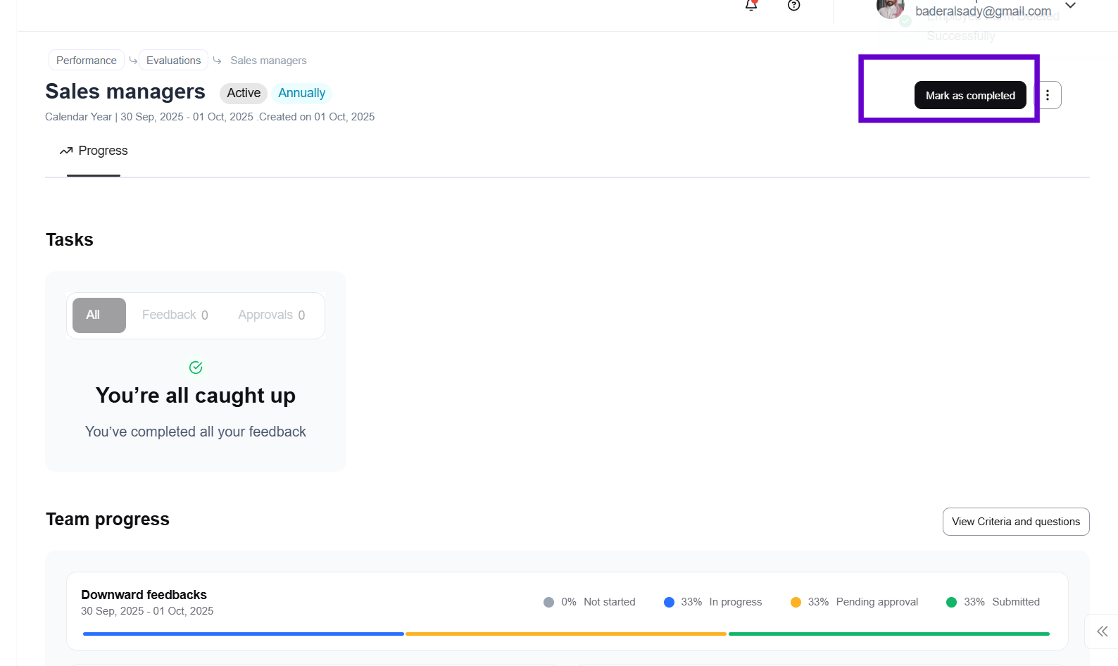Collapse the side panel double-chevron

point(1102,632)
